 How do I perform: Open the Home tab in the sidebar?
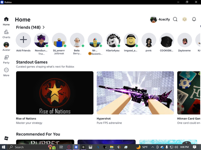point(6,21)
